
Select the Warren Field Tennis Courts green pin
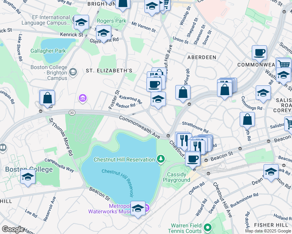(x=208, y=228)
